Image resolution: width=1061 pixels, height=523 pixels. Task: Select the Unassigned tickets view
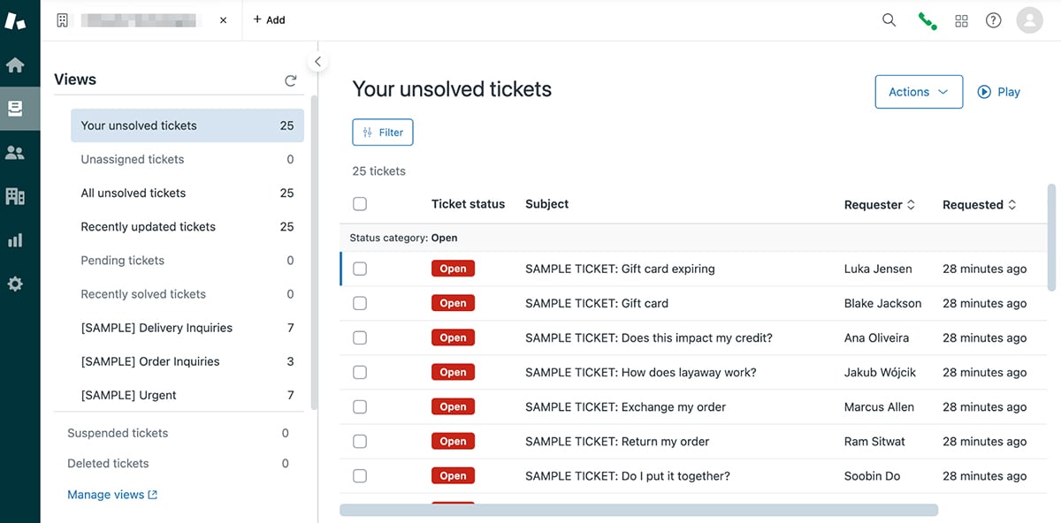131,159
